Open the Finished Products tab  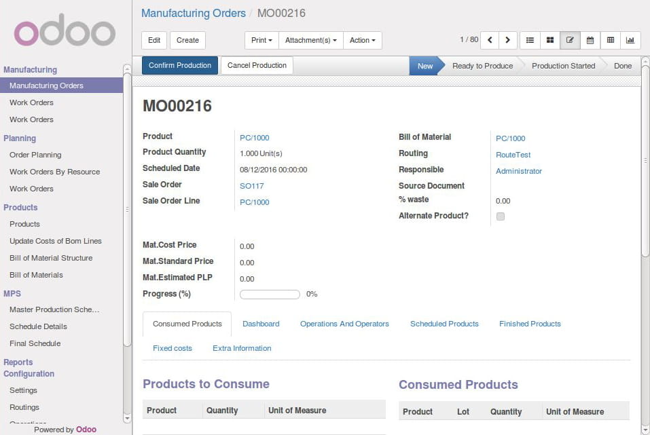530,324
